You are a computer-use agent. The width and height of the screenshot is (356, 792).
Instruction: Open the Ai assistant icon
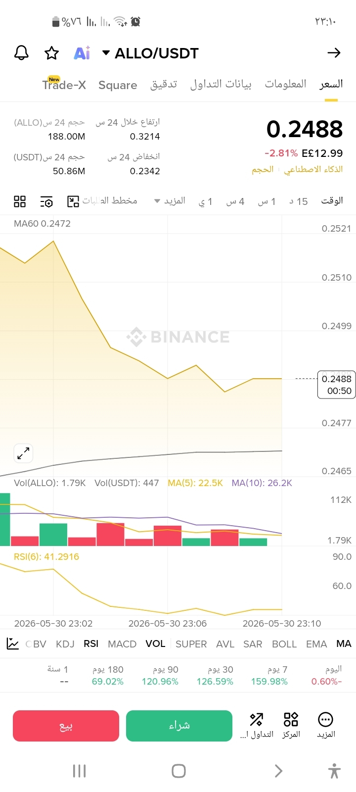coord(82,53)
